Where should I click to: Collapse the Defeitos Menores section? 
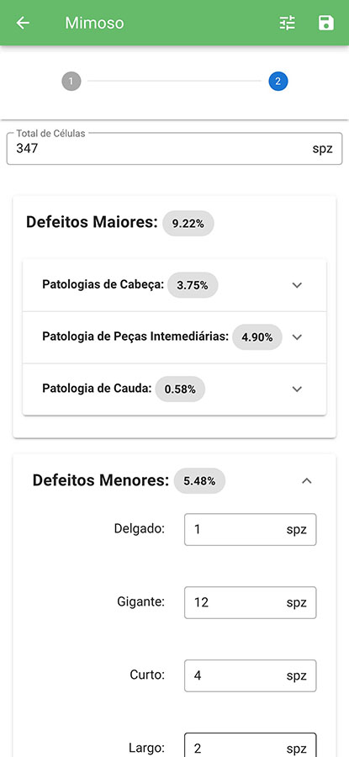(306, 481)
